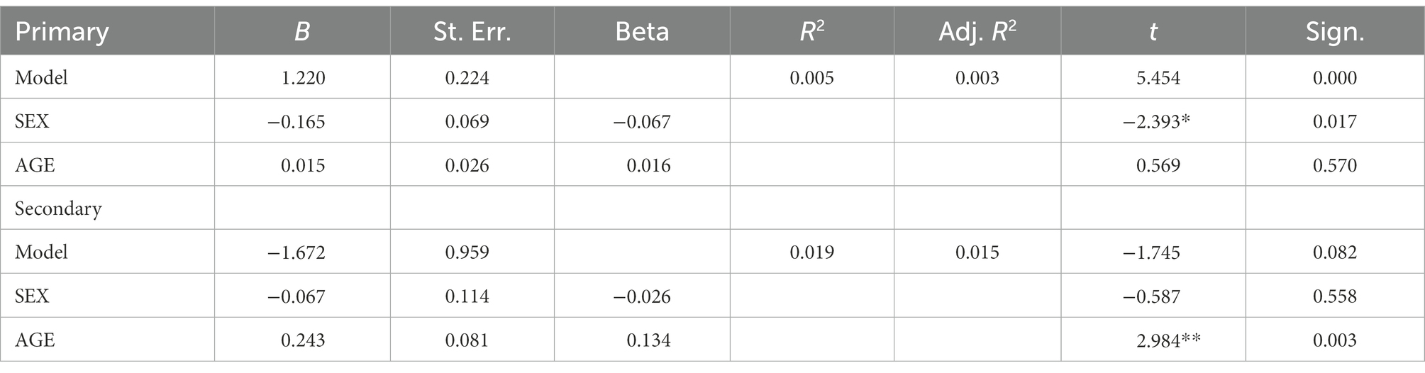Click the 5.454 t value cell
This screenshot has height=373, width=1425.
pyautogui.click(x=1158, y=77)
